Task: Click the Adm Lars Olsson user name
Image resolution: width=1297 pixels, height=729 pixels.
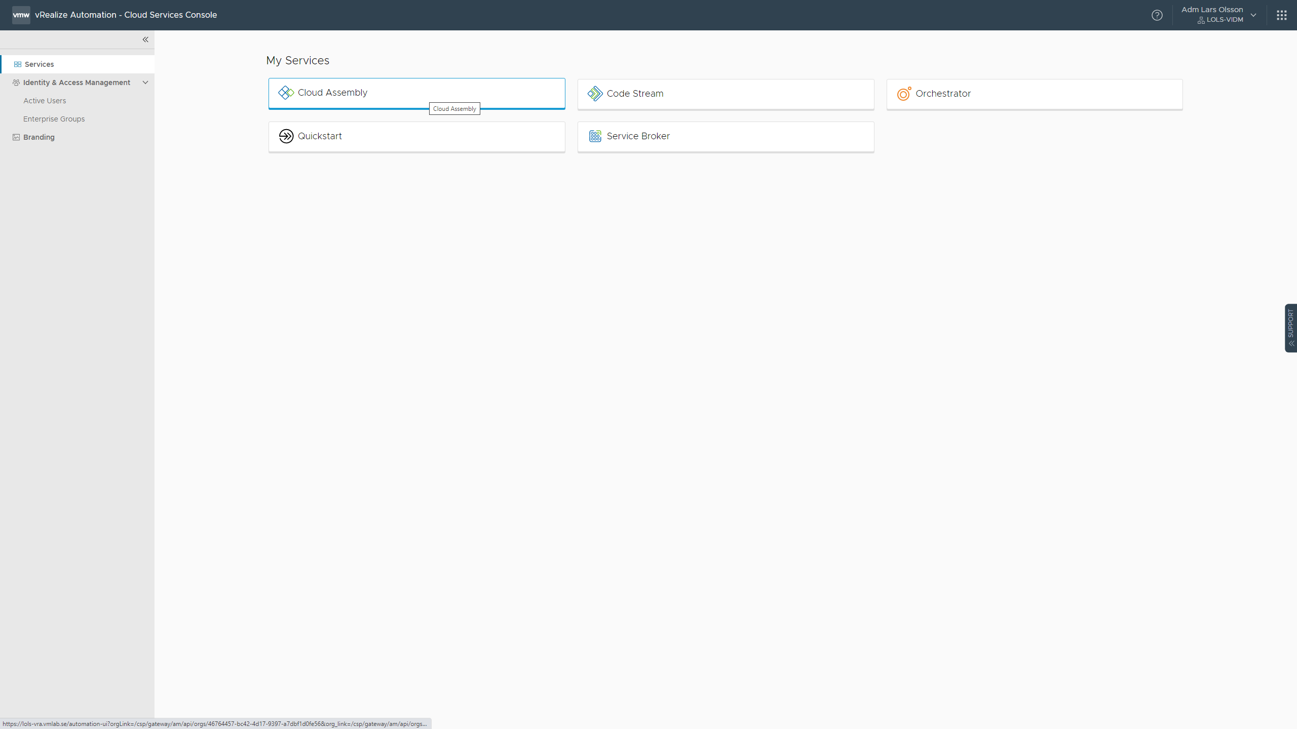Action: click(x=1212, y=10)
